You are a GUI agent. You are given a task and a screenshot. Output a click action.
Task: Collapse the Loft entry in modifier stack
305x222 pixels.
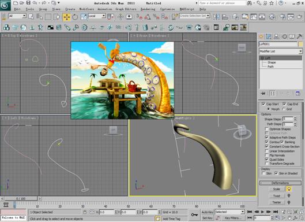(x=262, y=58)
